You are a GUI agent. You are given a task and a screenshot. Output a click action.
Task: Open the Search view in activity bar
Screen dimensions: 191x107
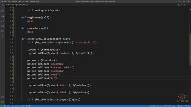2,5
